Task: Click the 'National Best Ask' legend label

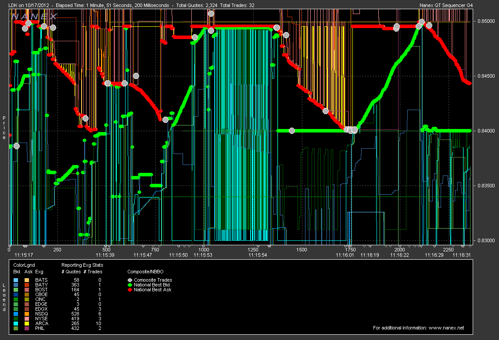Action: point(153,290)
